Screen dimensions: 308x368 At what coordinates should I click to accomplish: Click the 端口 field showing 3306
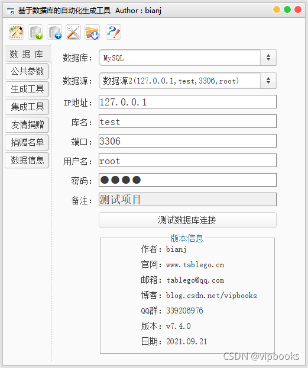pyautogui.click(x=188, y=141)
